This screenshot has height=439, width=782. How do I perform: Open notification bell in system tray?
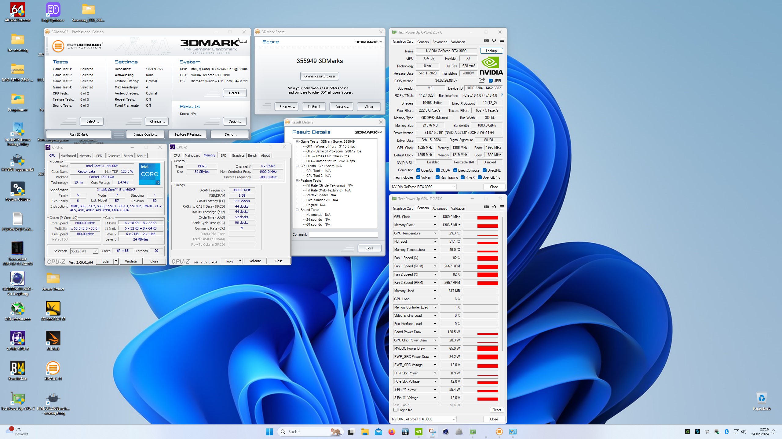(773, 432)
